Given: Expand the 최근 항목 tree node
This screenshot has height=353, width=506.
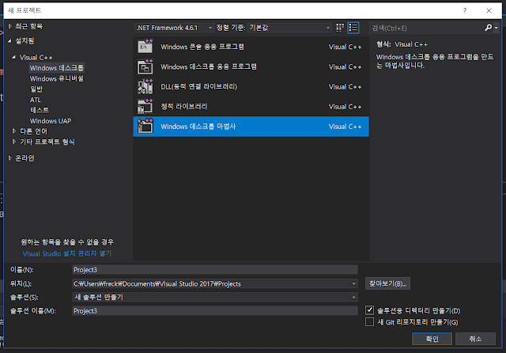Looking at the screenshot, I should (9, 26).
